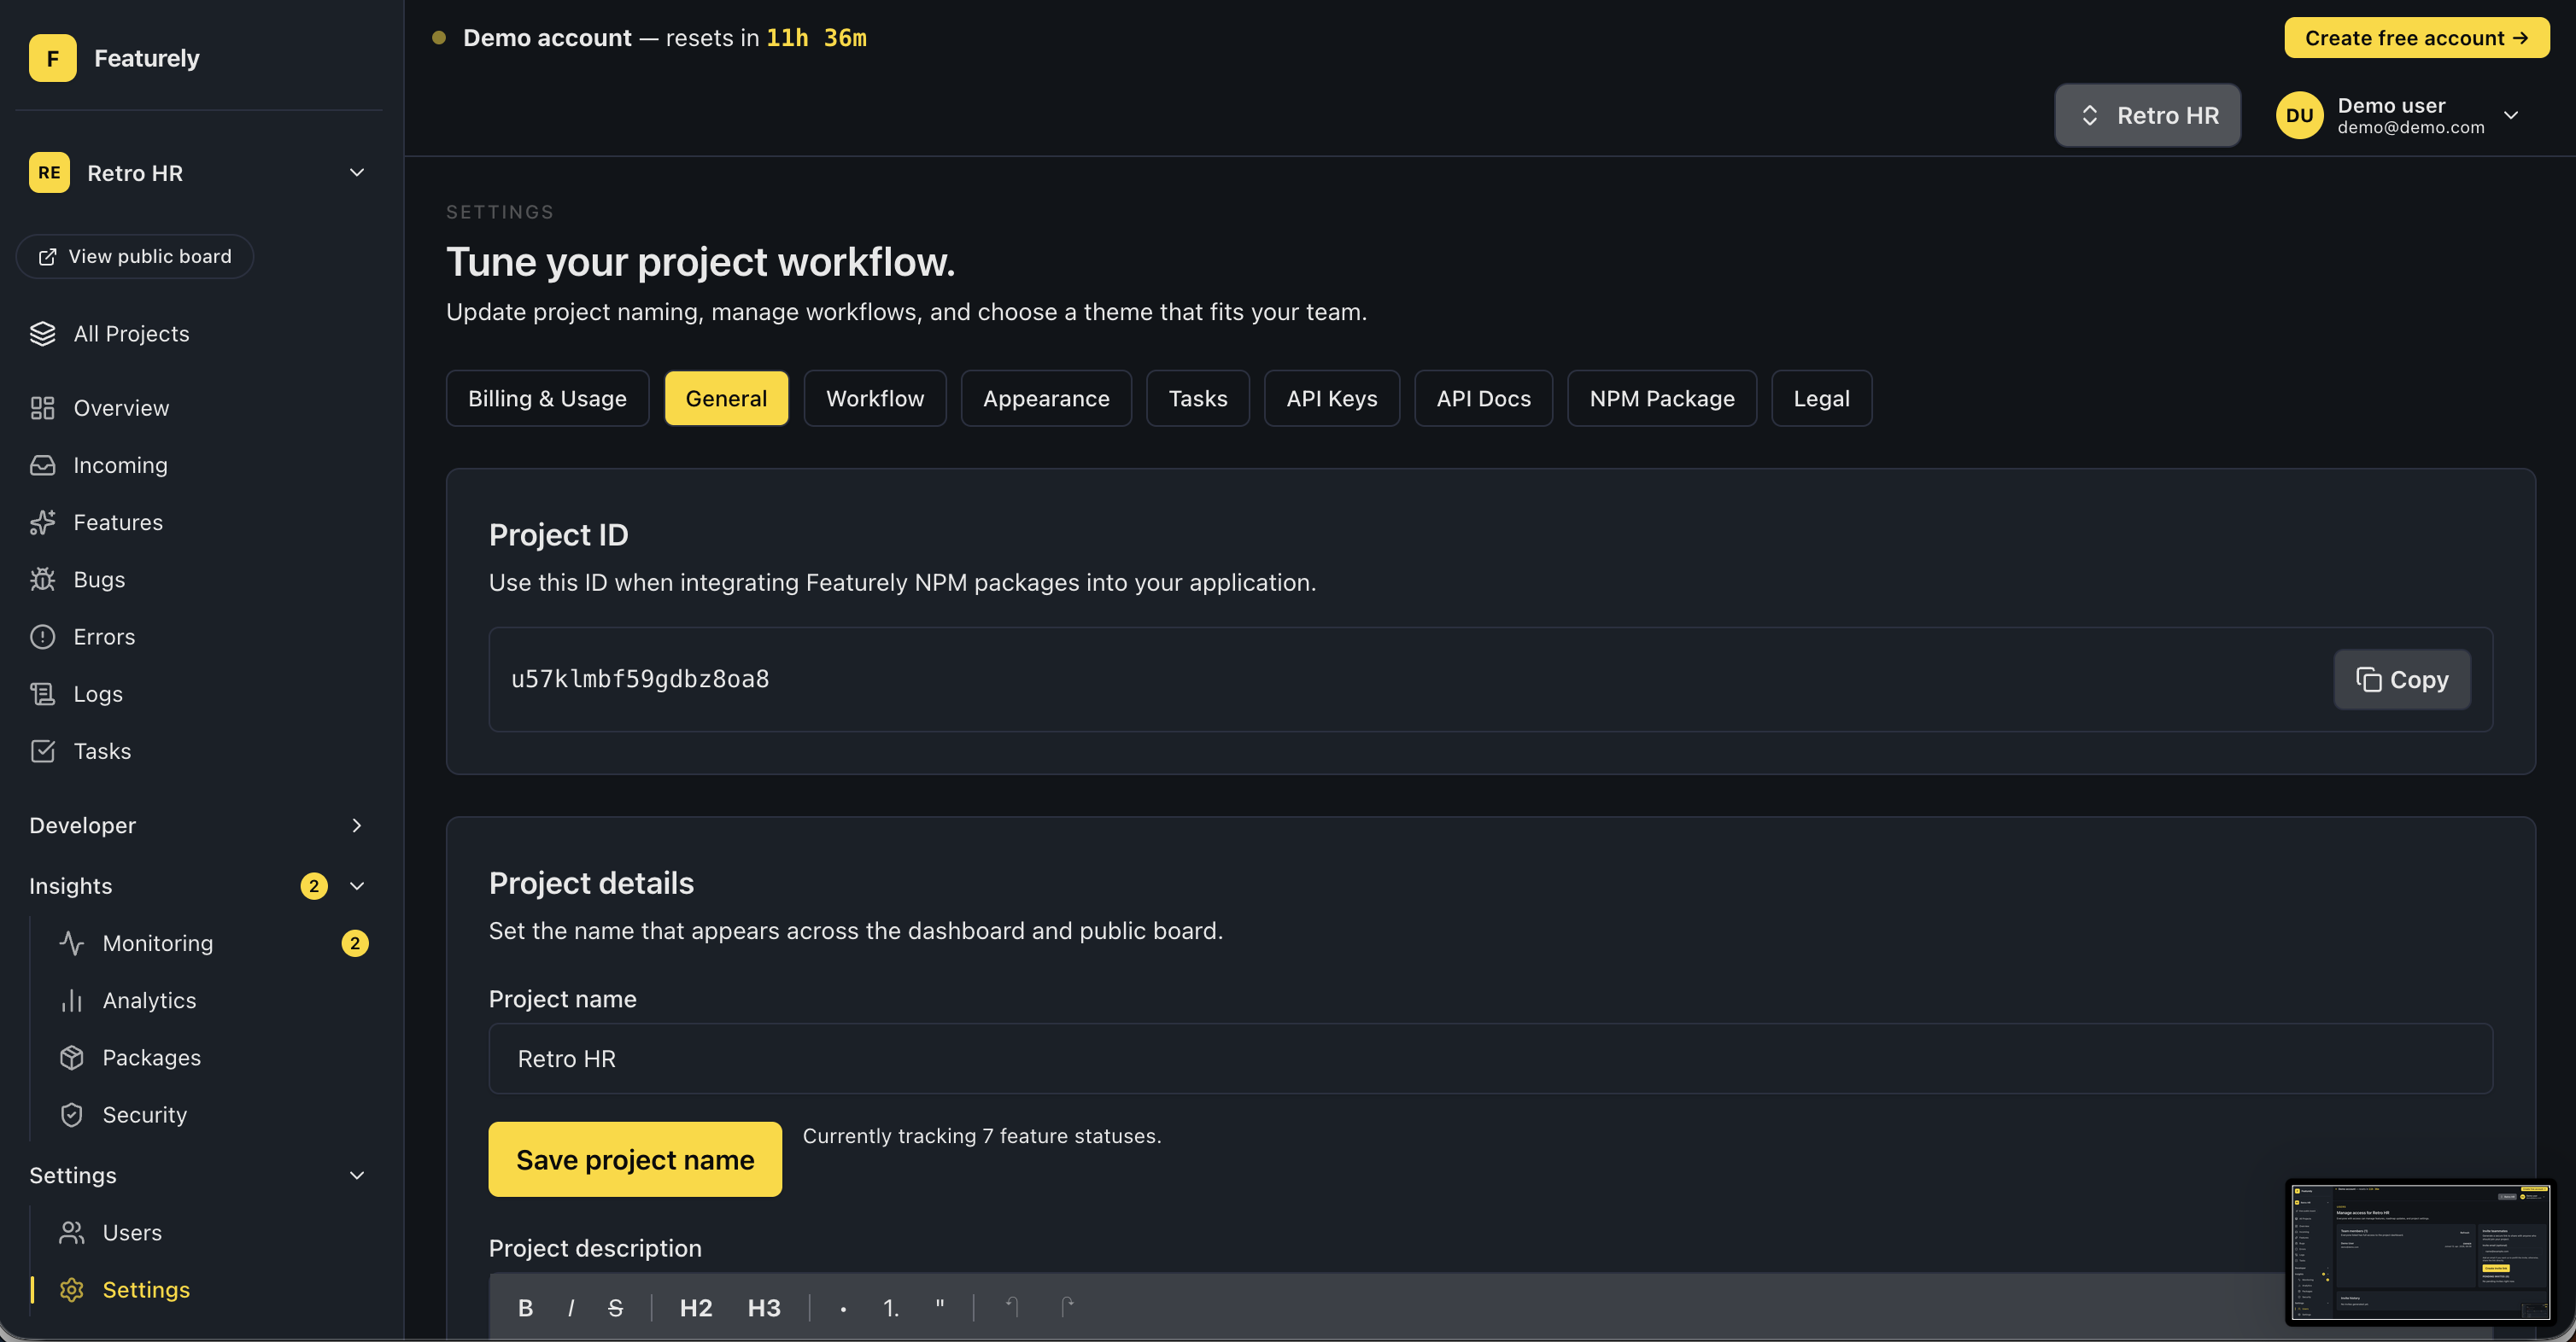
Task: Open the API Keys tab
Action: (1331, 399)
